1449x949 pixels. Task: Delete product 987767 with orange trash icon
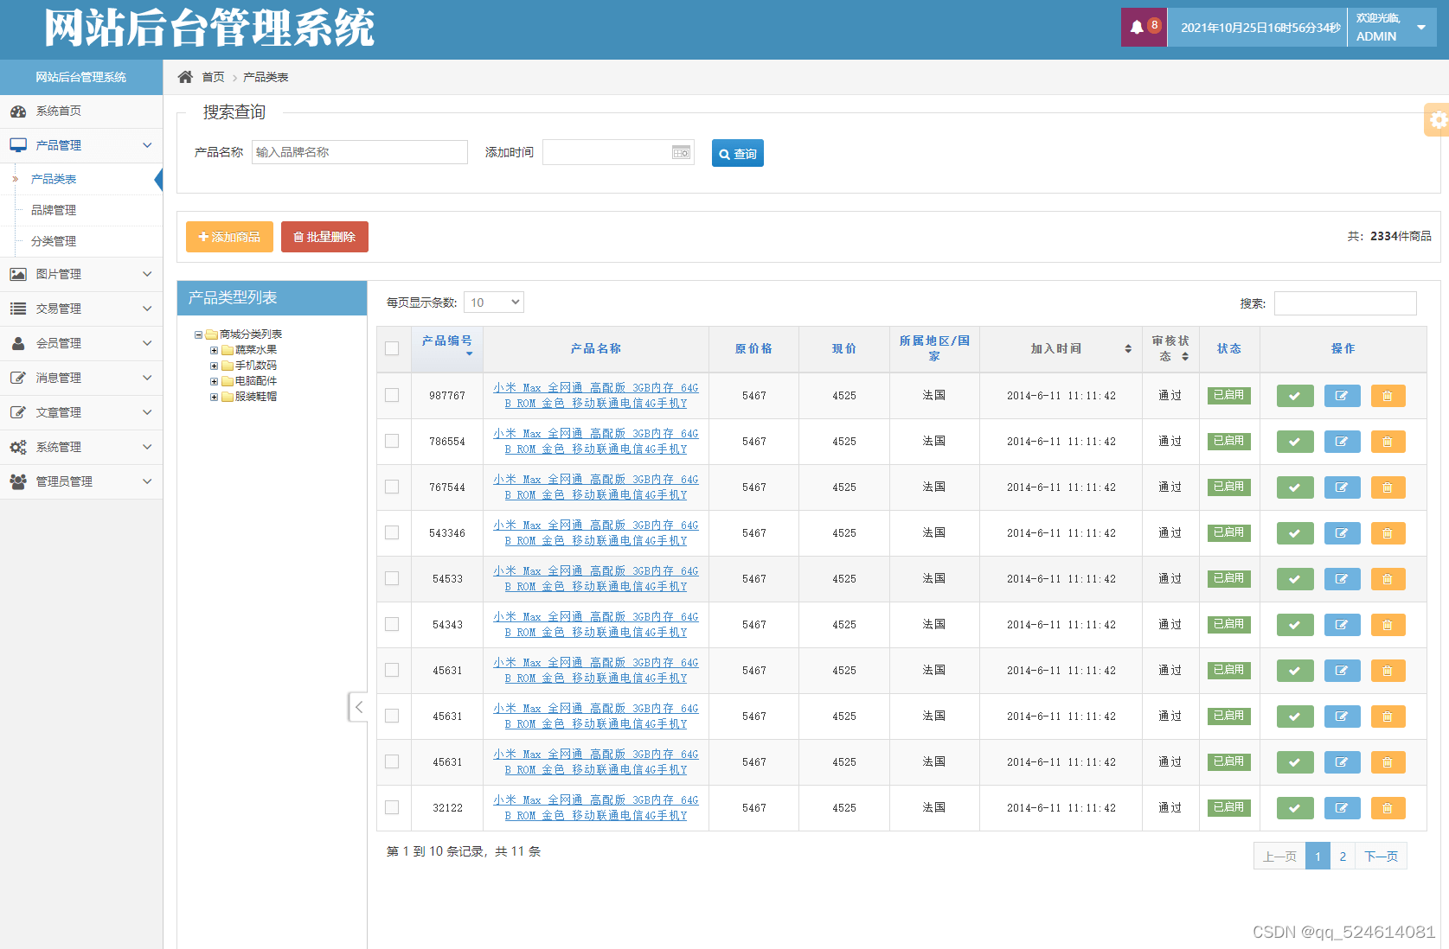(x=1388, y=396)
